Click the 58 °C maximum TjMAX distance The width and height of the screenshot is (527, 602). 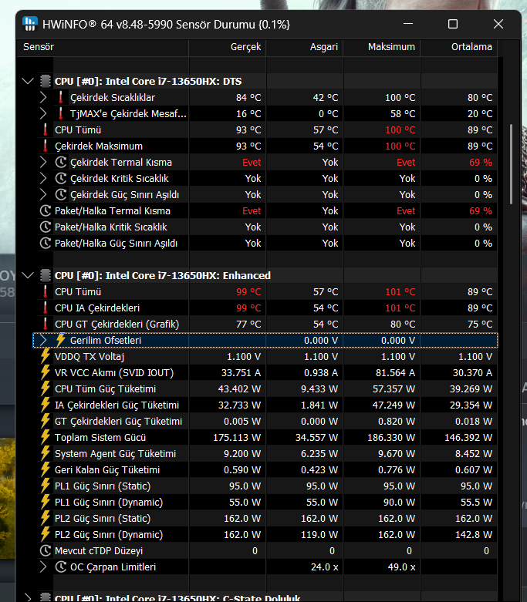point(403,113)
